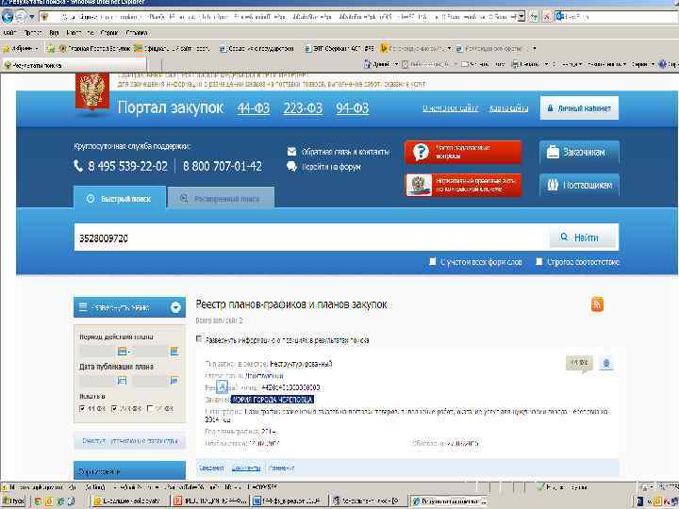Open first calendar picker under Дата публикации плана
Image resolution: width=679 pixels, height=509 pixels.
click(x=122, y=381)
